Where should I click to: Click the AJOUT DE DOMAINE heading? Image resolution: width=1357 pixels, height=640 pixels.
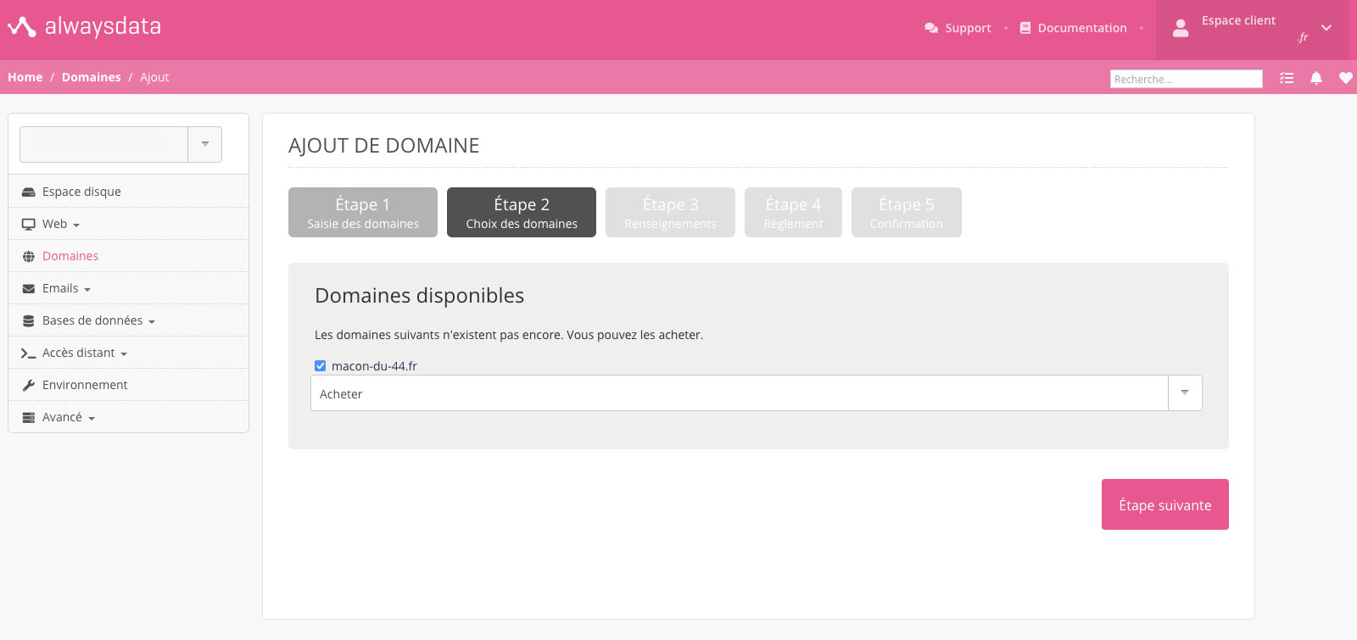click(x=384, y=146)
